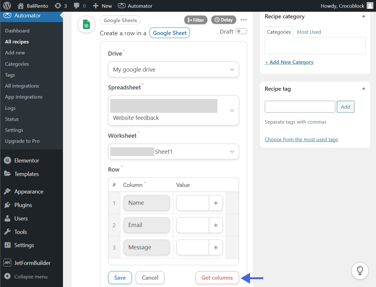376x287 pixels.
Task: Click the lightbulb help icon
Action: (x=360, y=270)
